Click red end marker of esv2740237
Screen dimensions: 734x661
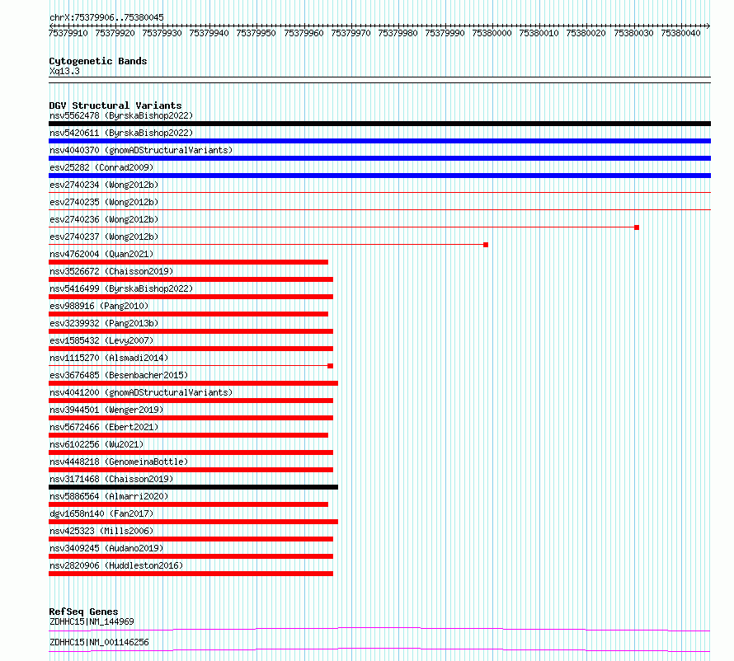pos(486,245)
